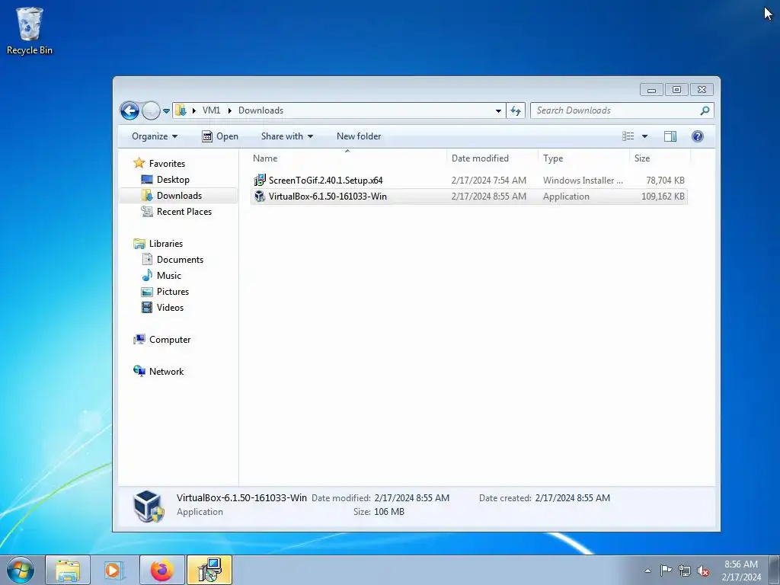The height and width of the screenshot is (585, 780).
Task: Select VM1 in the address breadcrumb
Action: click(x=211, y=110)
